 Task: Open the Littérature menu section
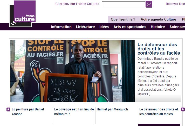click(85, 27)
